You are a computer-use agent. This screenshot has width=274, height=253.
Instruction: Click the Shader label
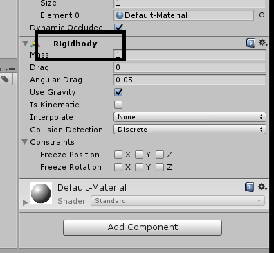pos(72,201)
